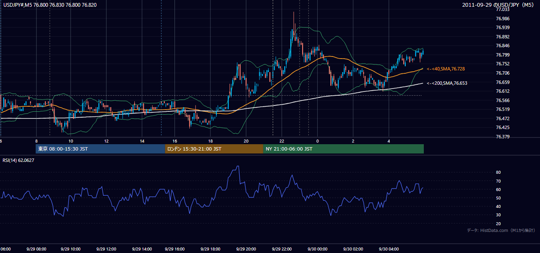Click hour tick 4 under the price chart

389,141
